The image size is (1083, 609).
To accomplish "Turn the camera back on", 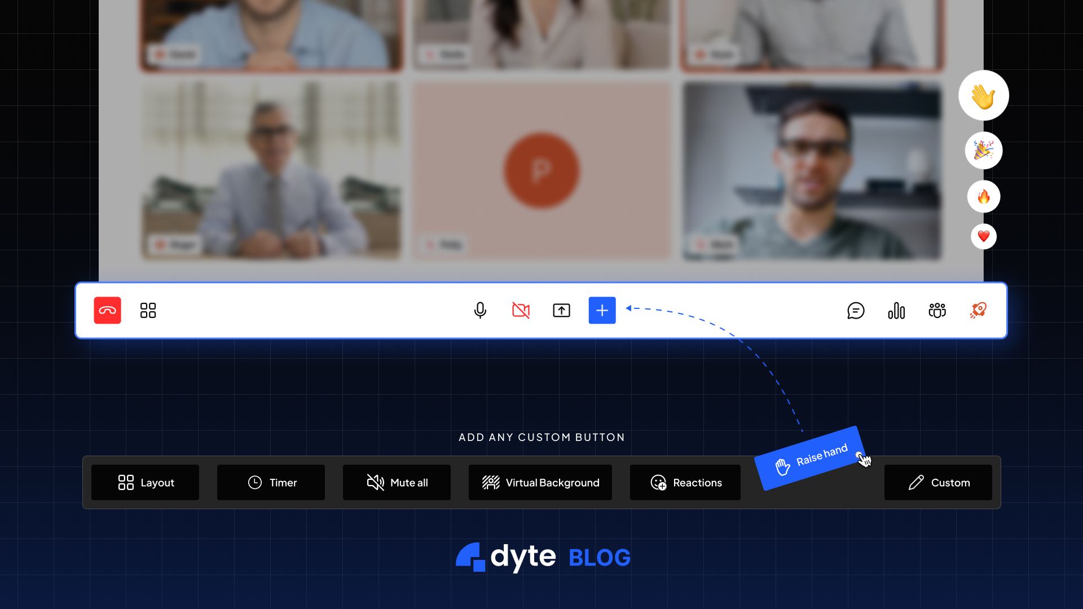I will (x=520, y=311).
